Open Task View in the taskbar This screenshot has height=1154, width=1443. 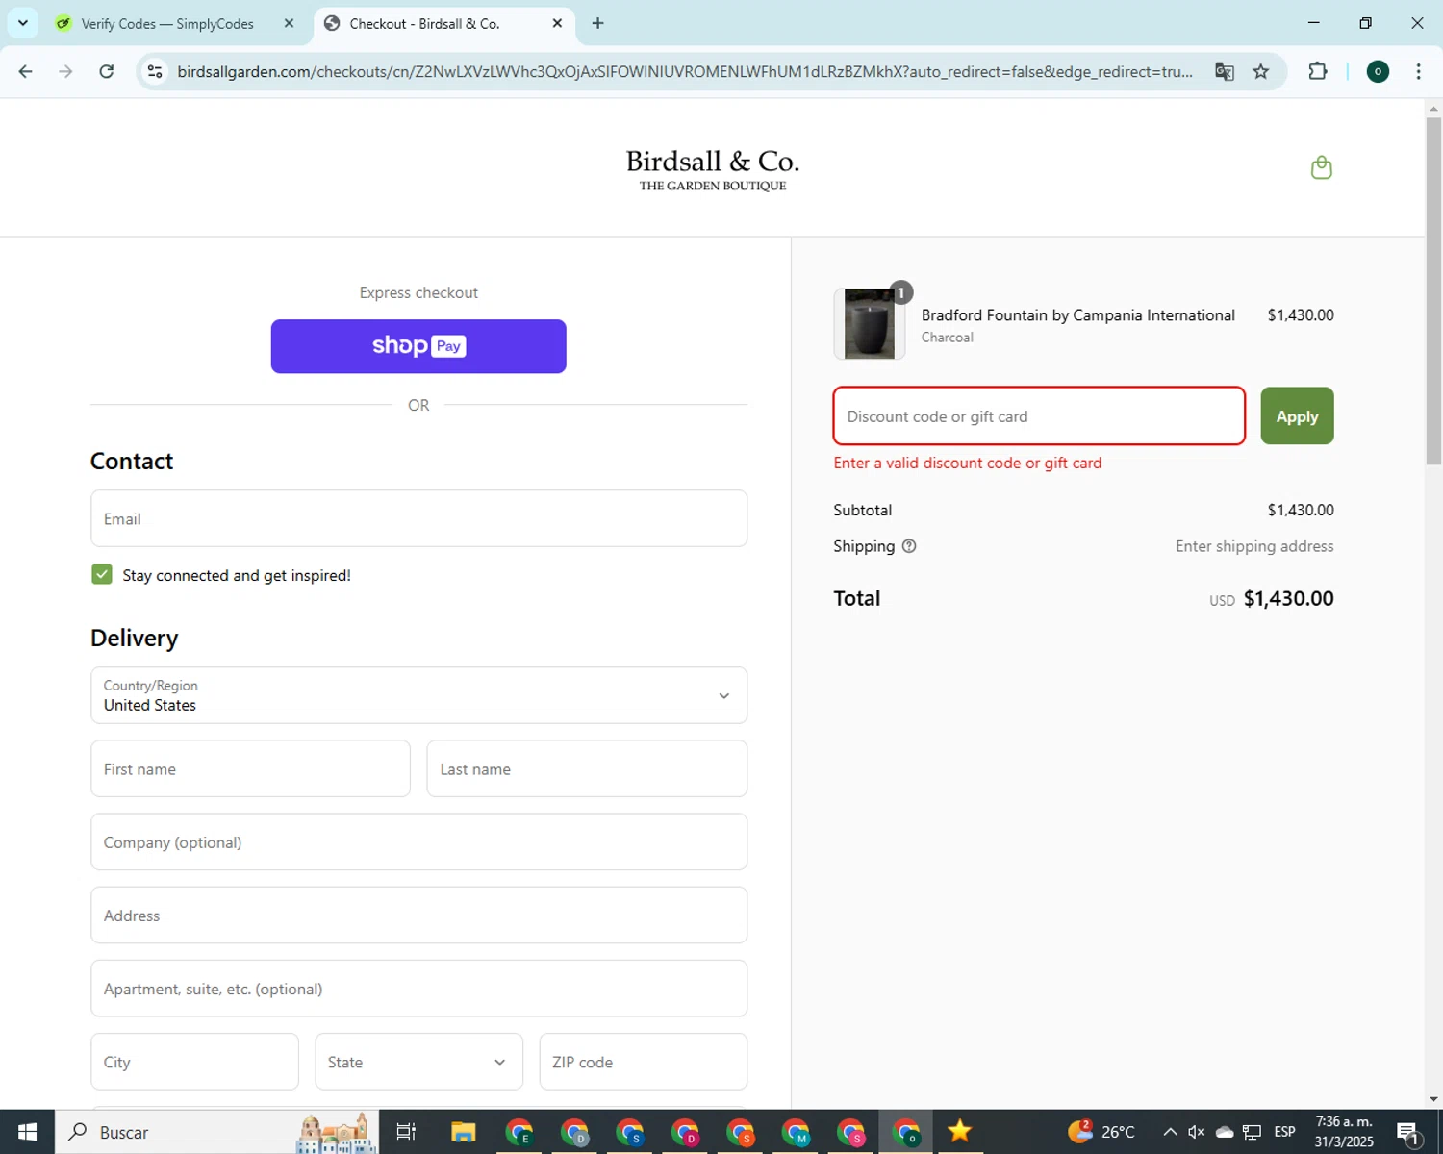(406, 1132)
